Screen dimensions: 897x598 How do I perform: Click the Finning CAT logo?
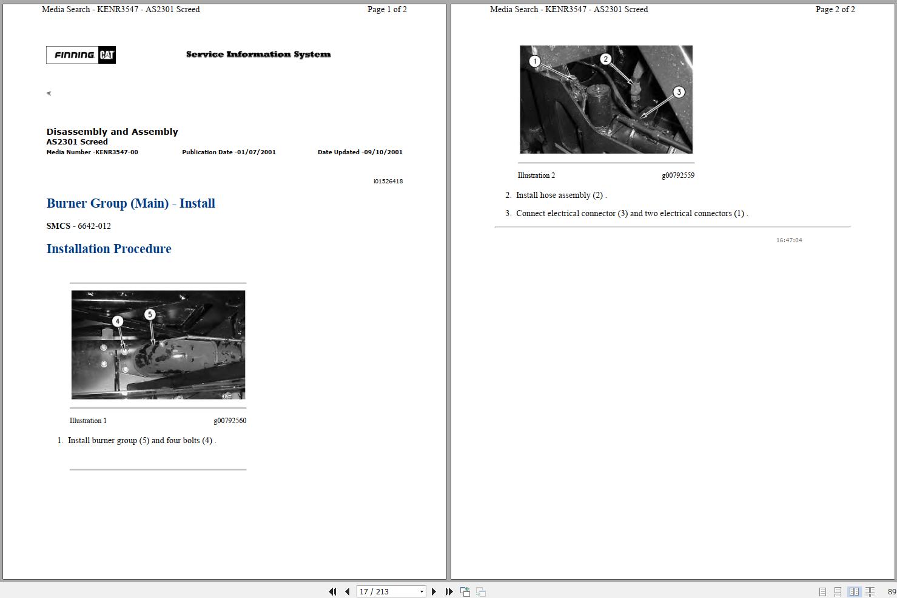[81, 55]
